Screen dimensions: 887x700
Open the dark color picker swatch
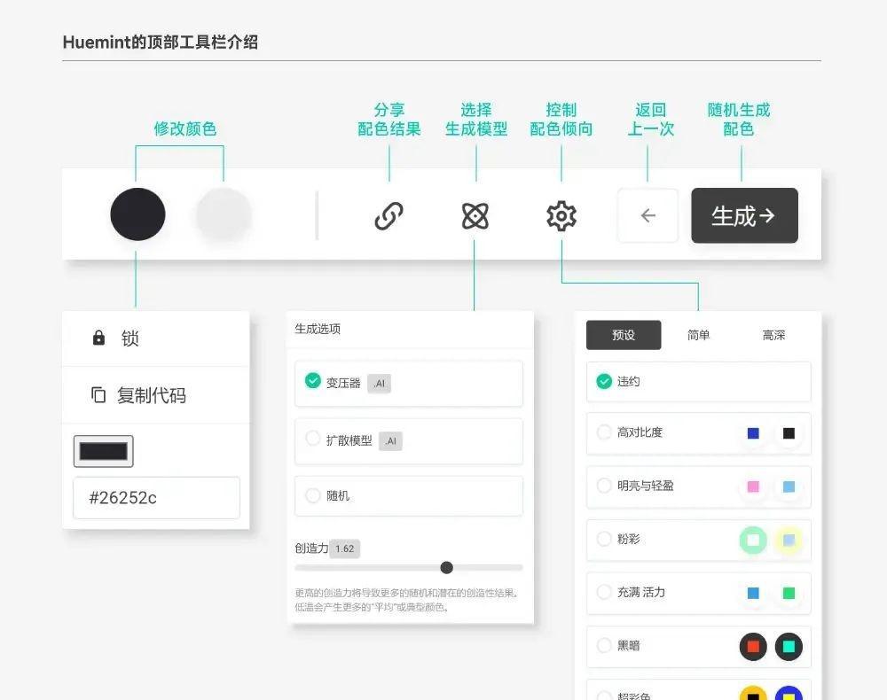(104, 451)
